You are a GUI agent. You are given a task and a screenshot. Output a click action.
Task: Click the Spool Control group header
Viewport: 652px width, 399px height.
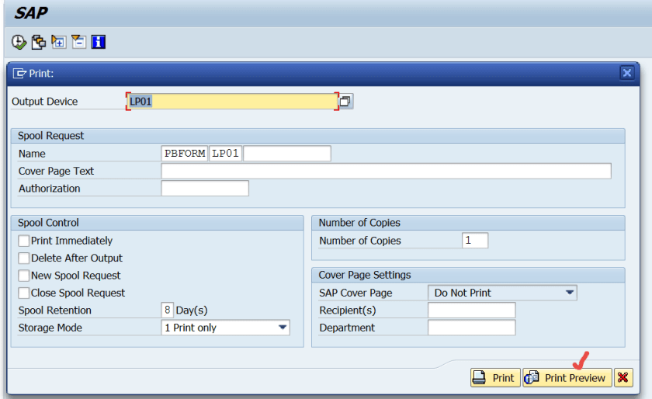158,223
